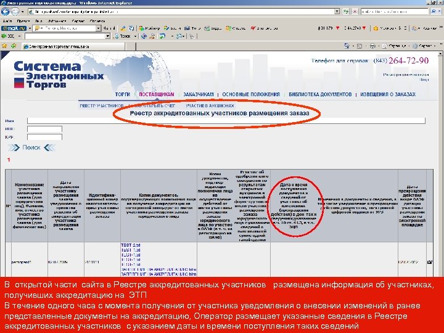Expand the address bar history dropdown
The height and width of the screenshot is (333, 444).
pos(337,12)
